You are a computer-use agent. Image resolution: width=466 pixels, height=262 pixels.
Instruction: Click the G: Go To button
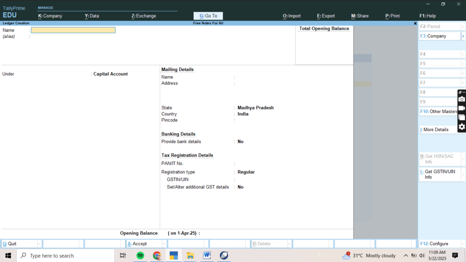208,16
